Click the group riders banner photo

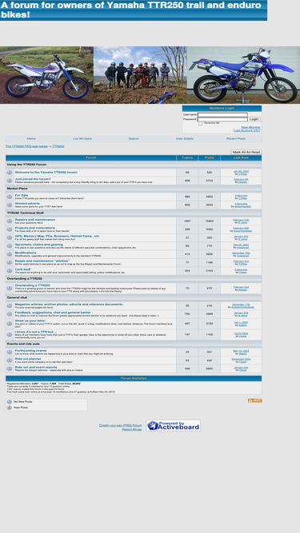(x=140, y=75)
